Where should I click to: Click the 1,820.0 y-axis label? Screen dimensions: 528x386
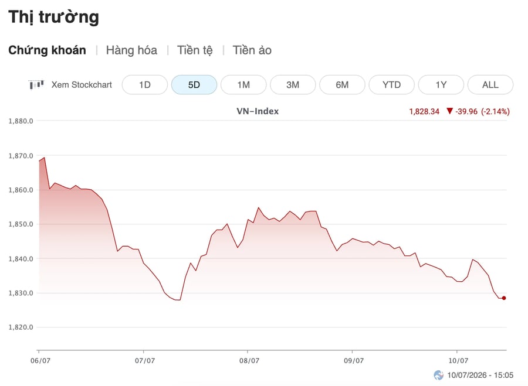(21, 327)
